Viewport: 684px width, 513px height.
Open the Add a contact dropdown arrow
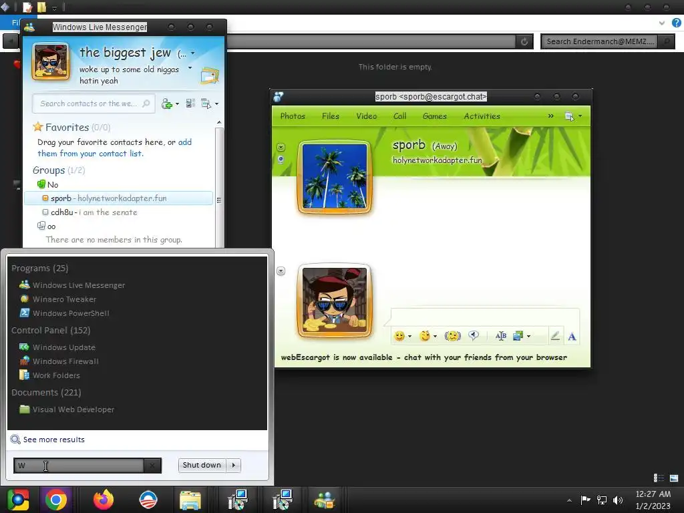point(177,104)
